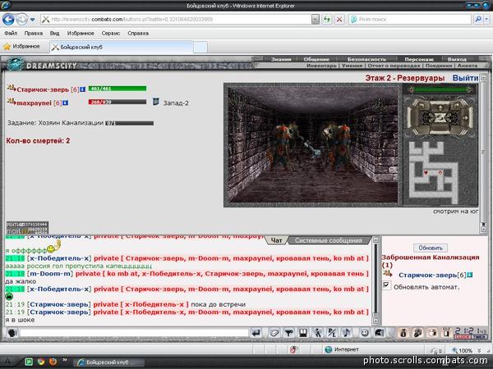Click the center refresh button of the navigation pad
This screenshot has width=493, height=369.
pos(440,118)
